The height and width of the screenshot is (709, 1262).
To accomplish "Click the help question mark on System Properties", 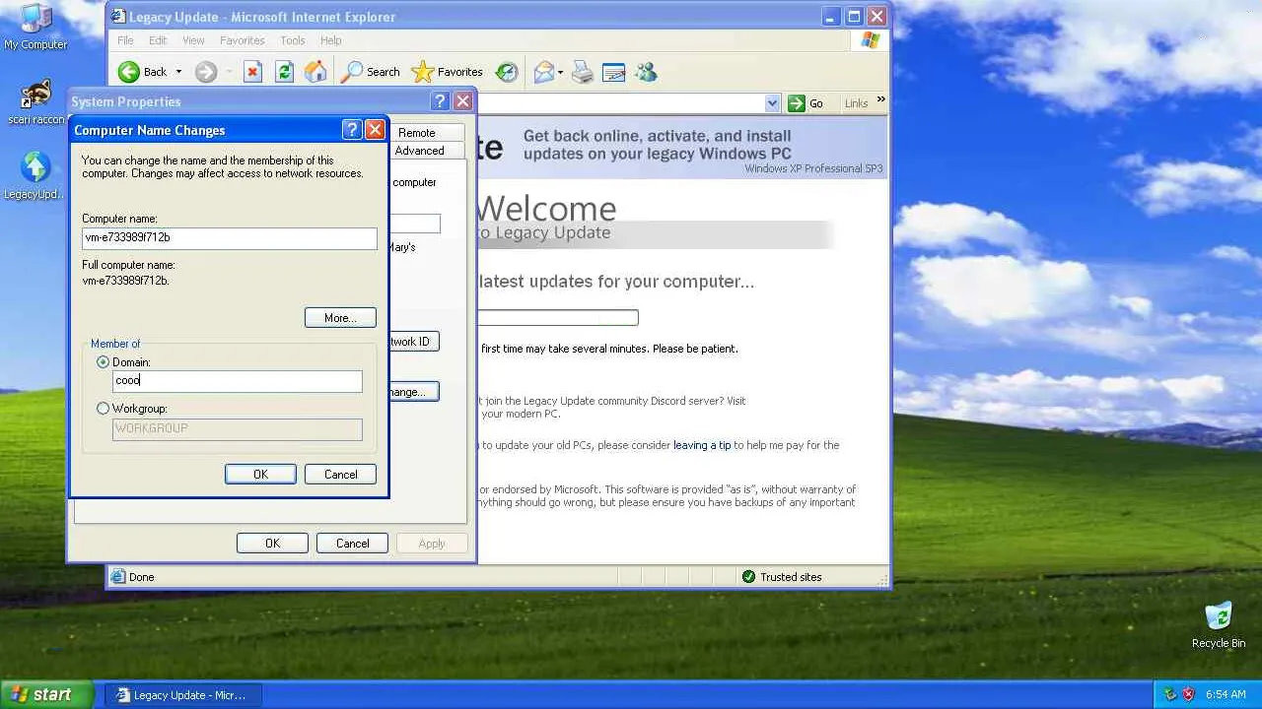I will tap(441, 101).
